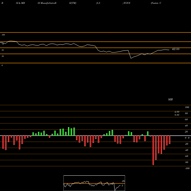This screenshot has width=191, height=191.
Task: Click the 'MR' panel label
Action: 170,99
